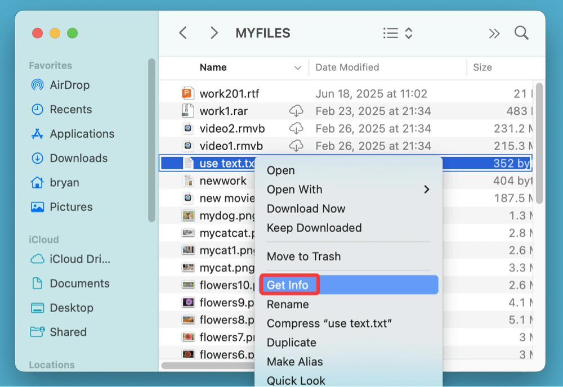Click the Name column sort chevron

297,67
